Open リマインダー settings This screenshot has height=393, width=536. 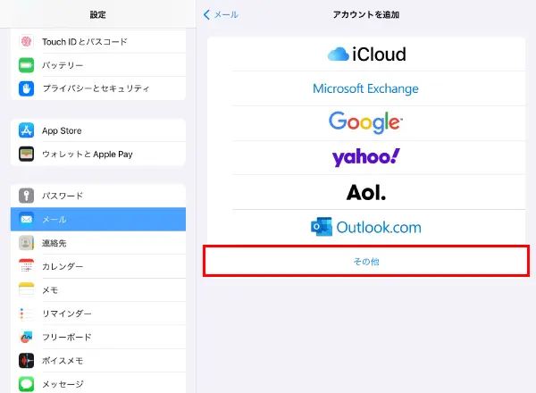pos(98,314)
